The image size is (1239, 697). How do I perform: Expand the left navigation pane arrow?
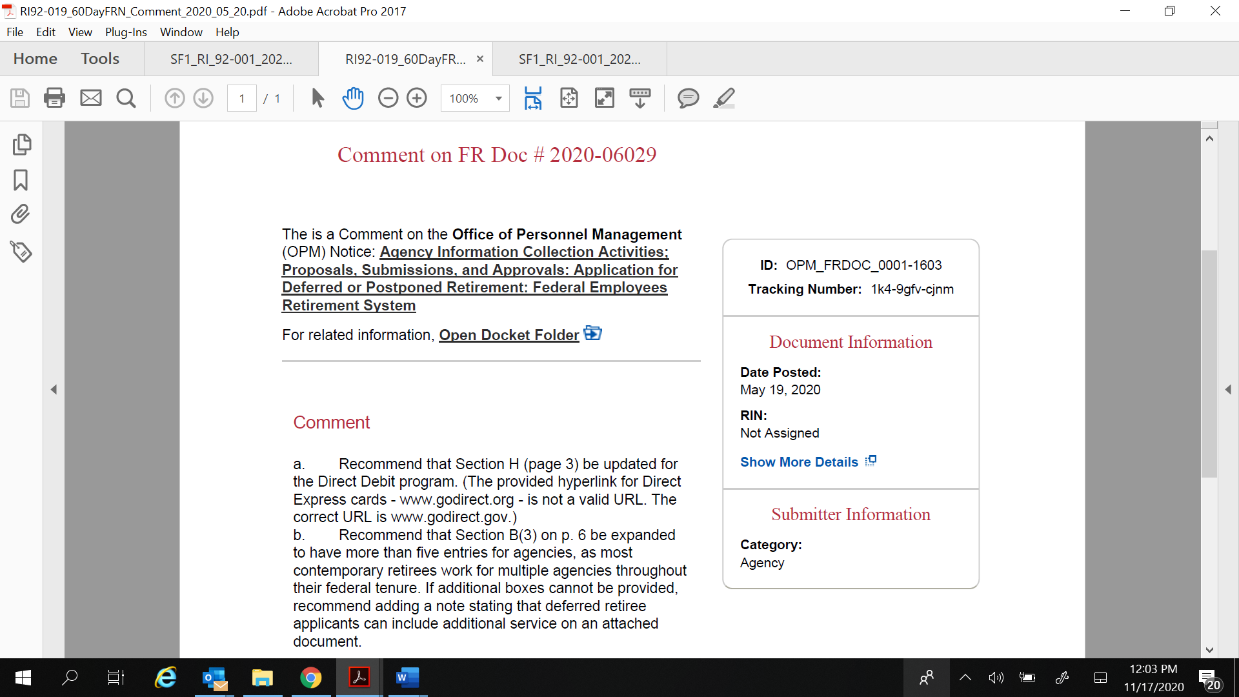54,390
